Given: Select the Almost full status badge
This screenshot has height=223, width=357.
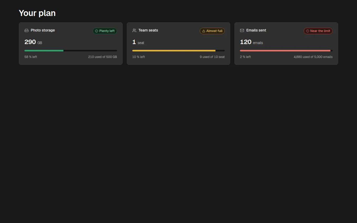Looking at the screenshot, I should click(212, 31).
